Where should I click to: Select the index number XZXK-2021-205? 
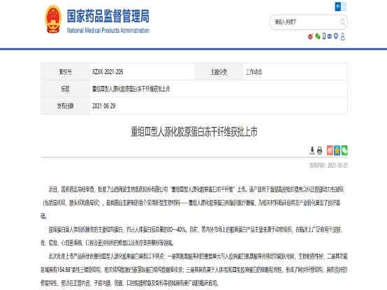(108, 72)
